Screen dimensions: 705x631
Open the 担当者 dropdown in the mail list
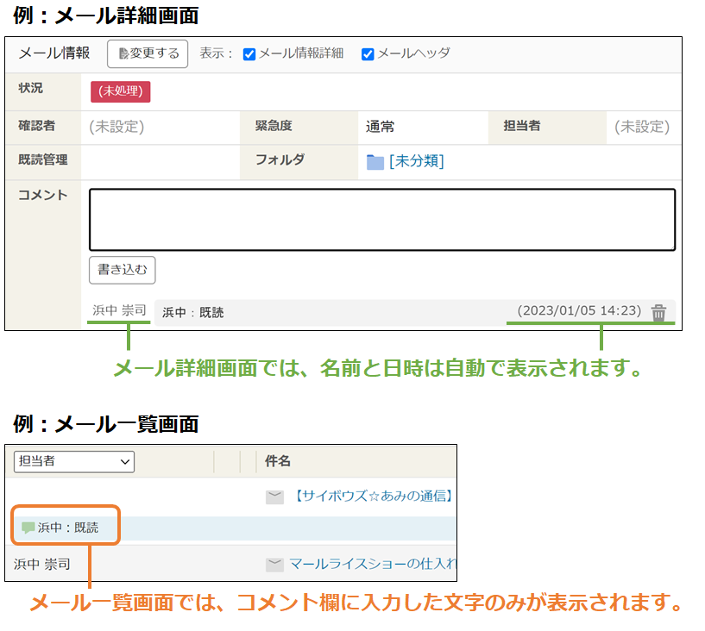pos(74,462)
